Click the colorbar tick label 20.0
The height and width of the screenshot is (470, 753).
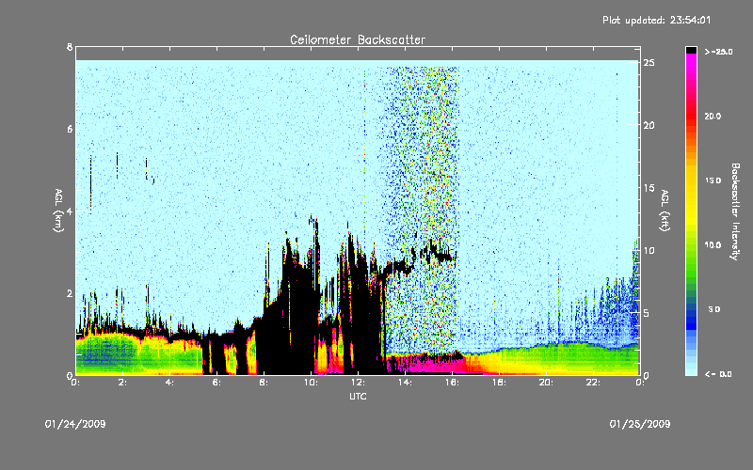click(x=713, y=116)
